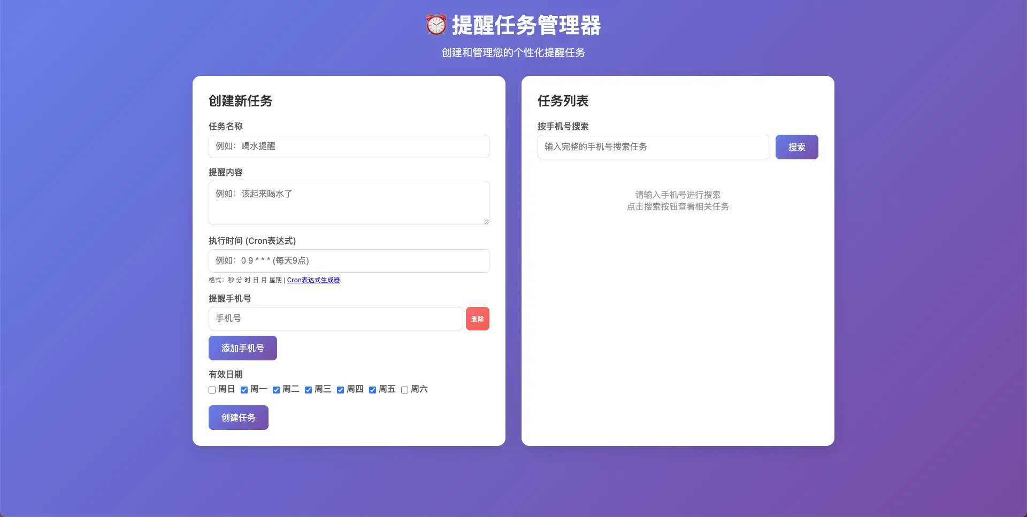Enable the 周日 checkbox
Screen dimensions: 1027x517
pos(212,390)
